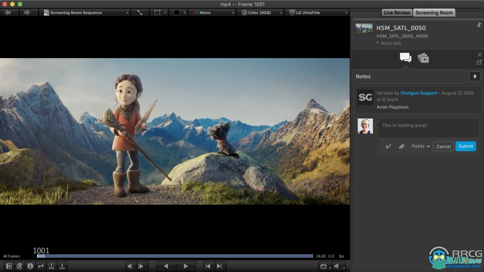Switch to the Screening Room tab

click(x=434, y=12)
